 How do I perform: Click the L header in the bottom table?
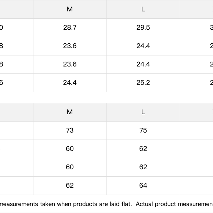pos(143,112)
